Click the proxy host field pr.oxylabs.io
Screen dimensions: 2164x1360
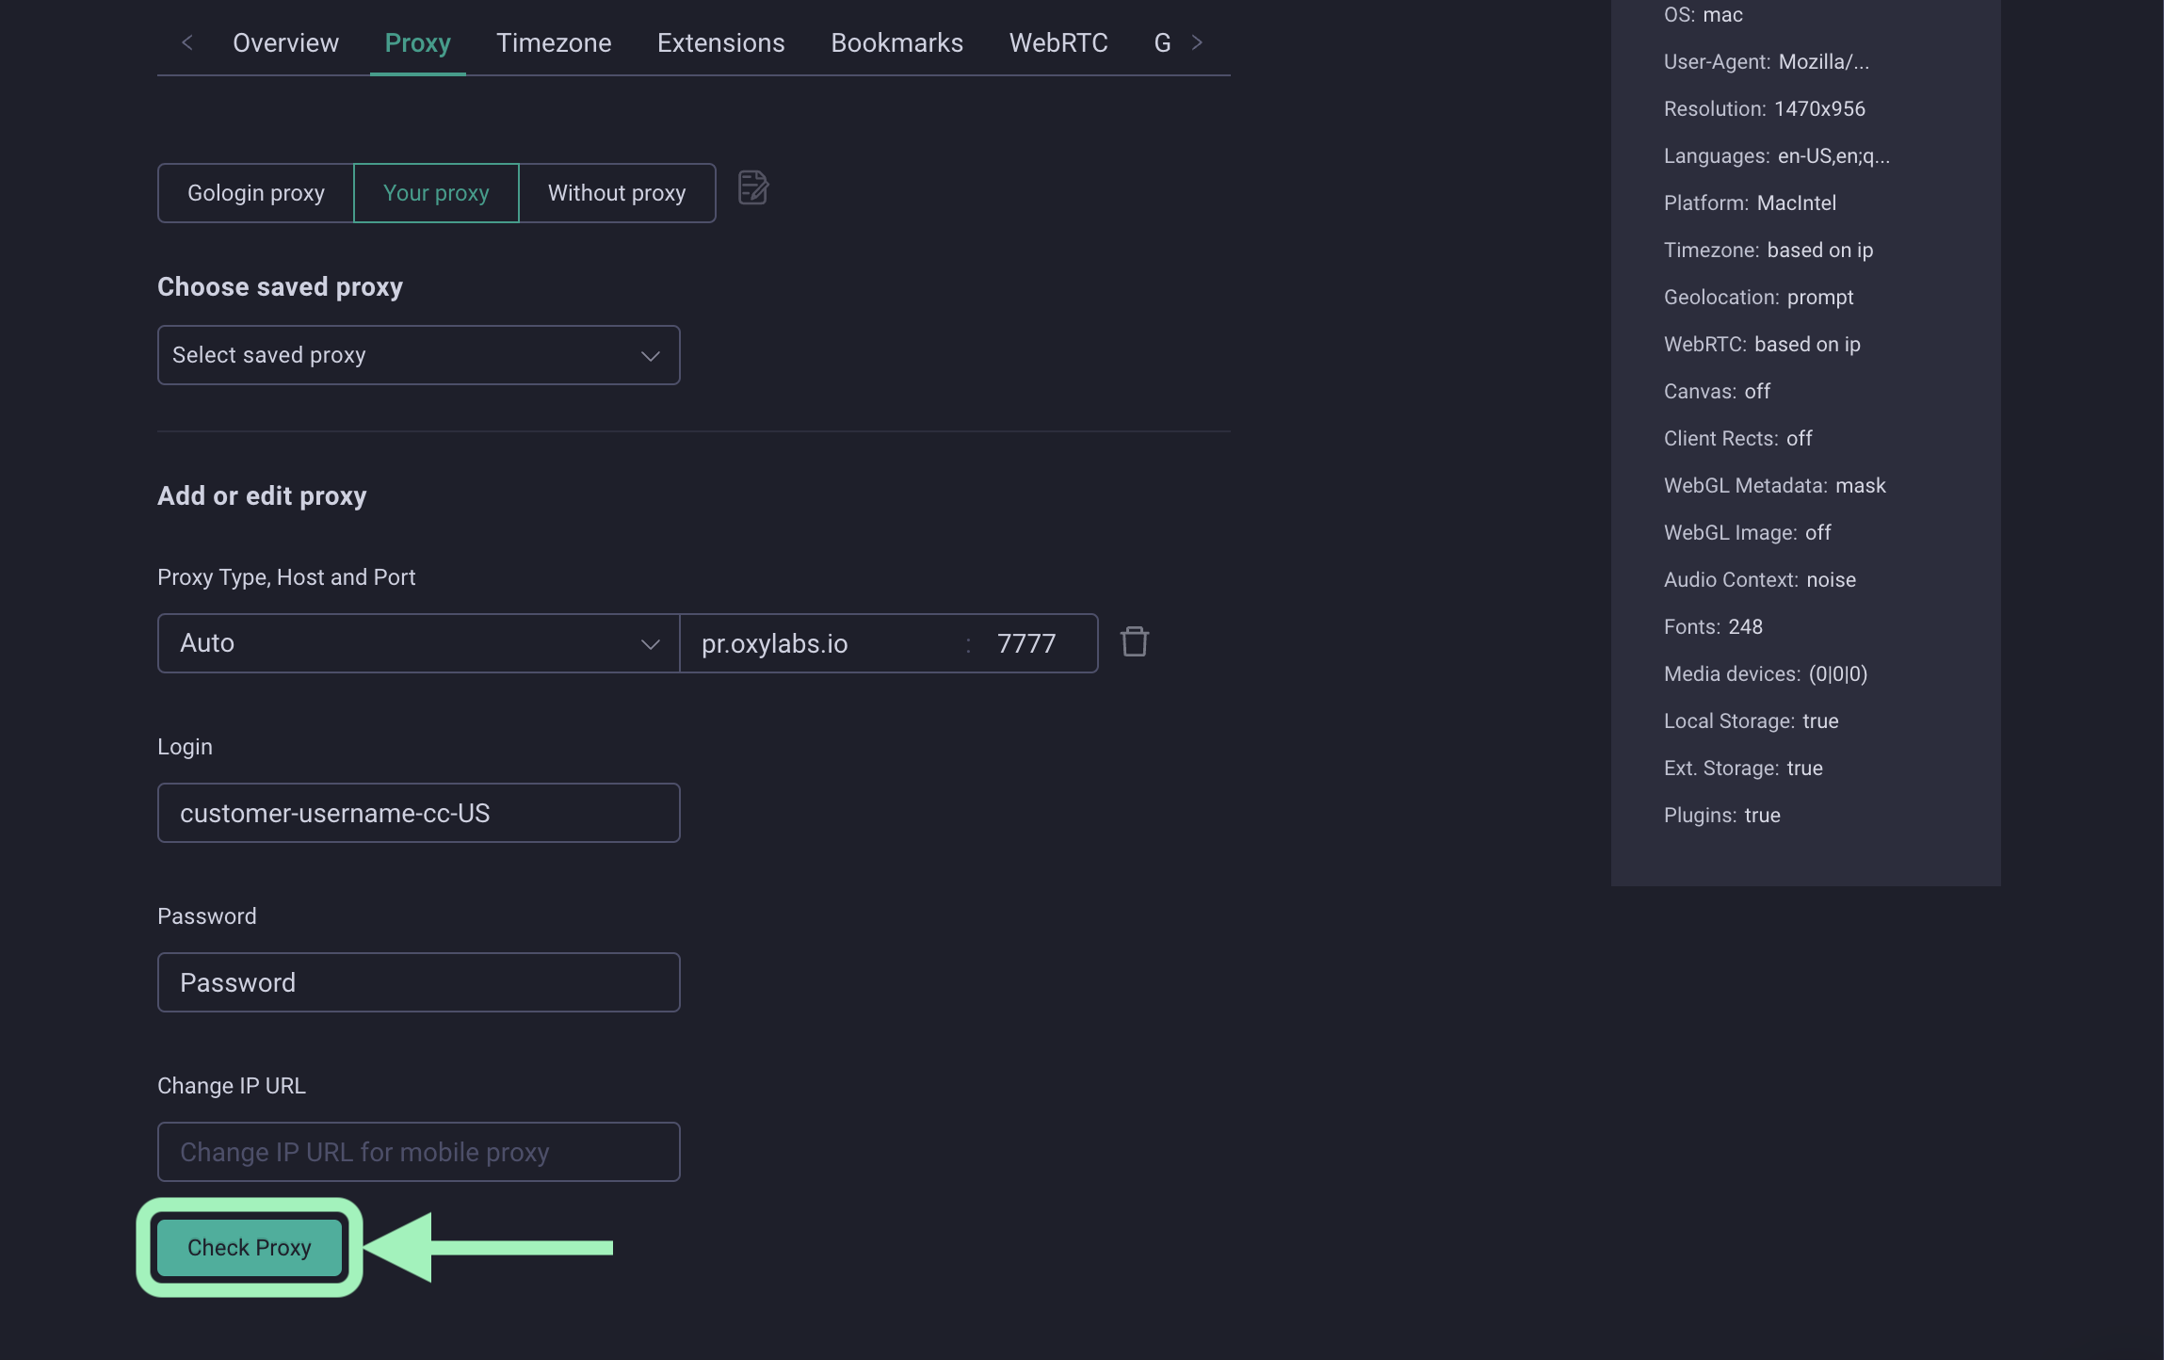tap(819, 643)
